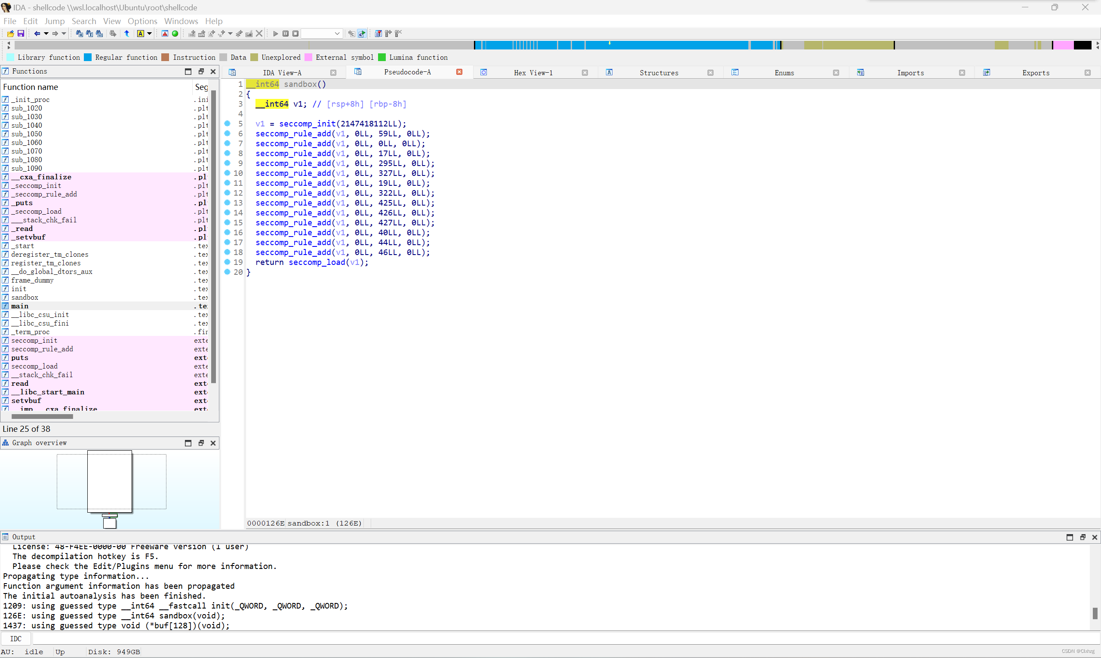Viewport: 1101px width, 658px height.
Task: Click the Save database icon
Action: pyautogui.click(x=20, y=34)
